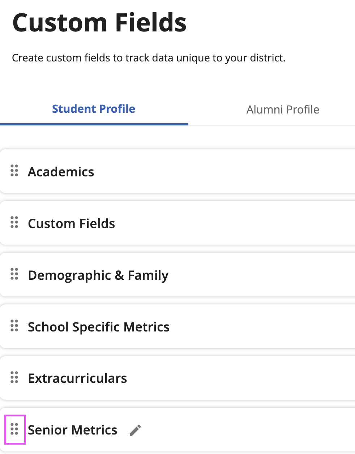Select the Senior Metrics drag handle

click(x=14, y=429)
